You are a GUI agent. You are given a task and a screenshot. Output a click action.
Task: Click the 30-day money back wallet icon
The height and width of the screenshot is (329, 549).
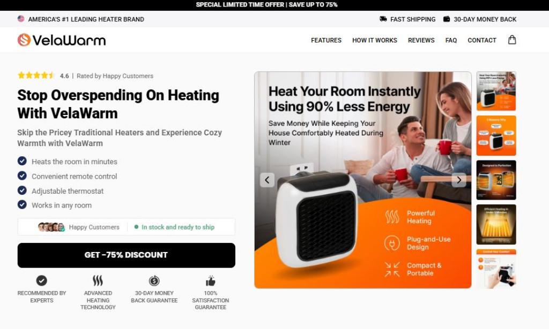447,19
